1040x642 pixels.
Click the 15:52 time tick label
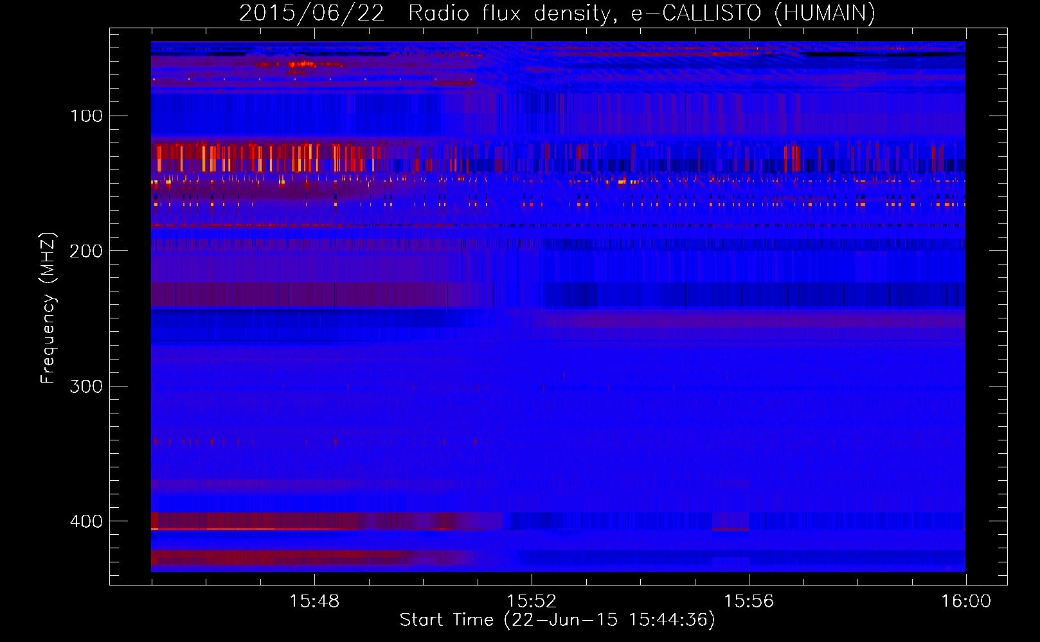click(x=532, y=602)
